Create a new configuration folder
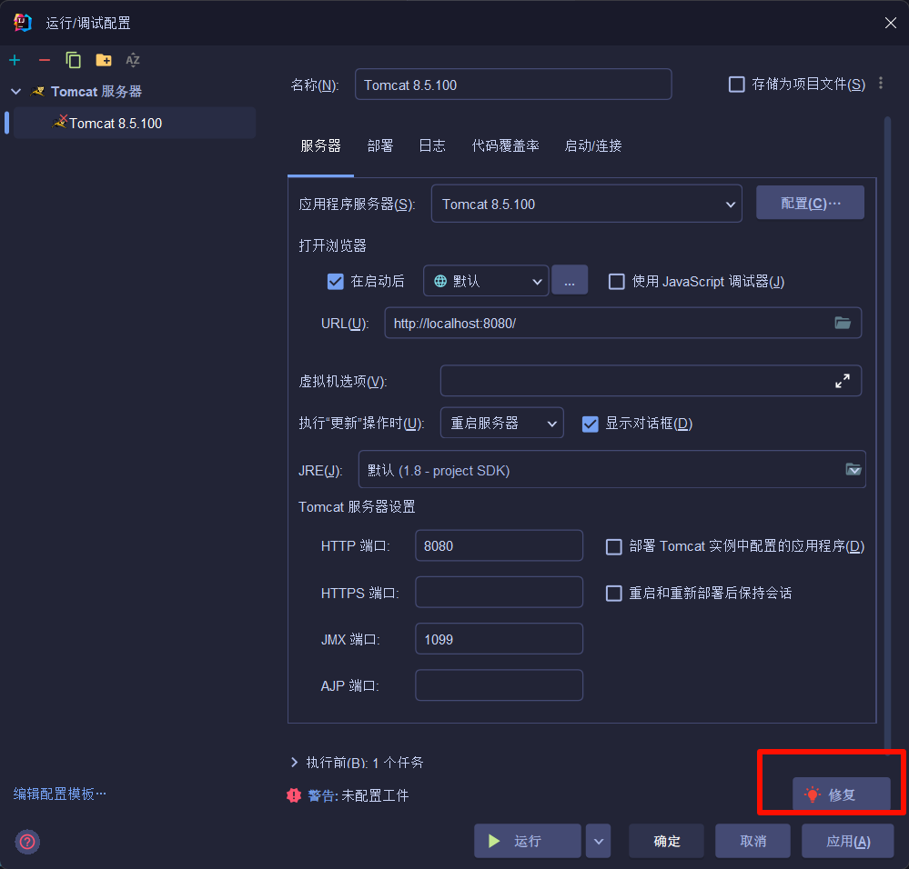This screenshot has width=909, height=869. click(x=104, y=60)
